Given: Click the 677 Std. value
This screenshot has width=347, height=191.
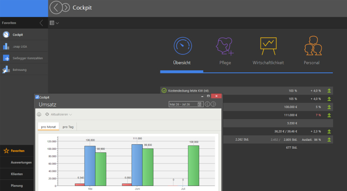Looking at the screenshot, I should coord(292,148).
